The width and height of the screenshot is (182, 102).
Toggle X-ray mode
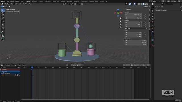[139, 4]
